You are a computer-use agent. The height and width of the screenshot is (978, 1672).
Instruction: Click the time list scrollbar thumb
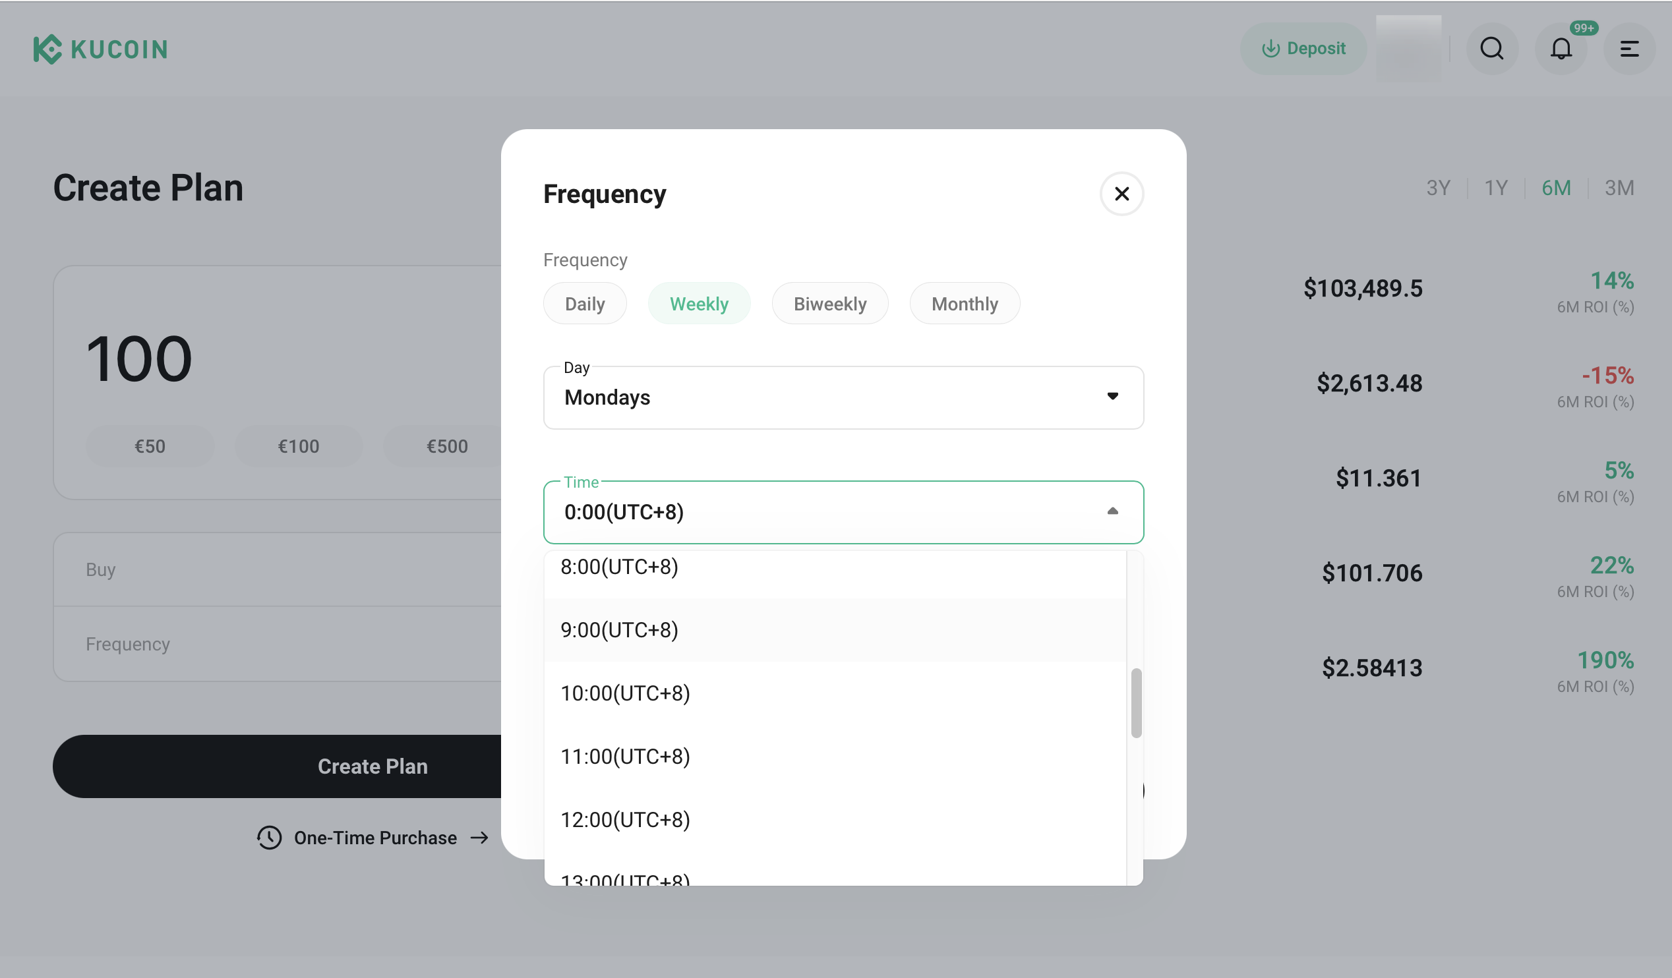point(1136,703)
